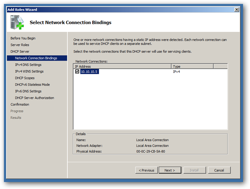The image size is (250, 189).
Task: Click the Add Roles Wizard server icon
Action: [17, 22]
